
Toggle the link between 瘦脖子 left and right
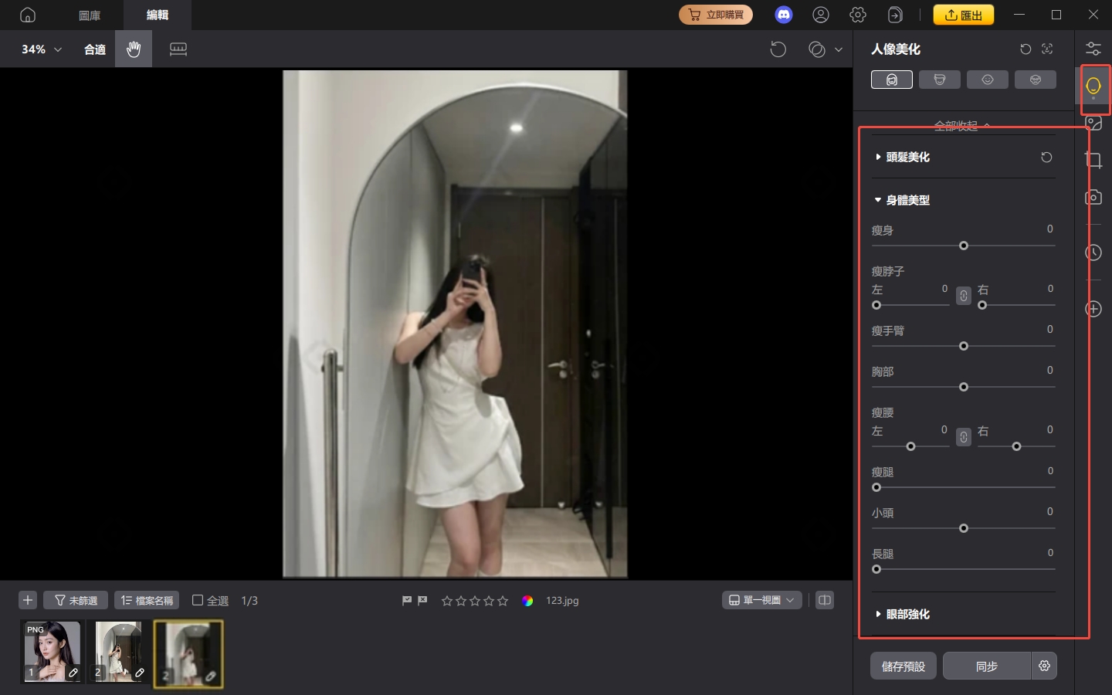[963, 296]
